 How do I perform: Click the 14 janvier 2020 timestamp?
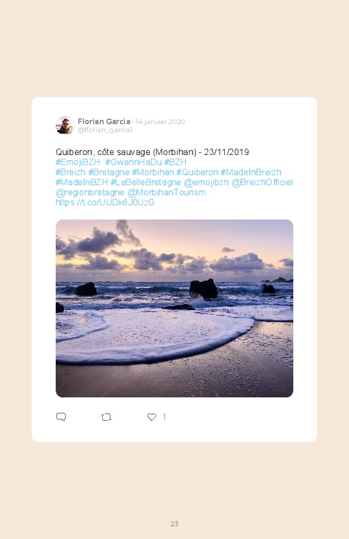(160, 121)
